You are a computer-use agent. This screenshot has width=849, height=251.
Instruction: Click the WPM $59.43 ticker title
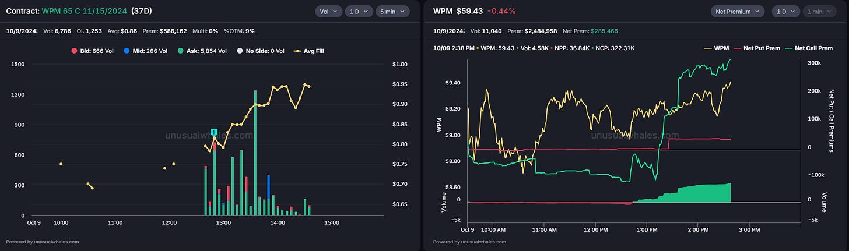coord(458,11)
